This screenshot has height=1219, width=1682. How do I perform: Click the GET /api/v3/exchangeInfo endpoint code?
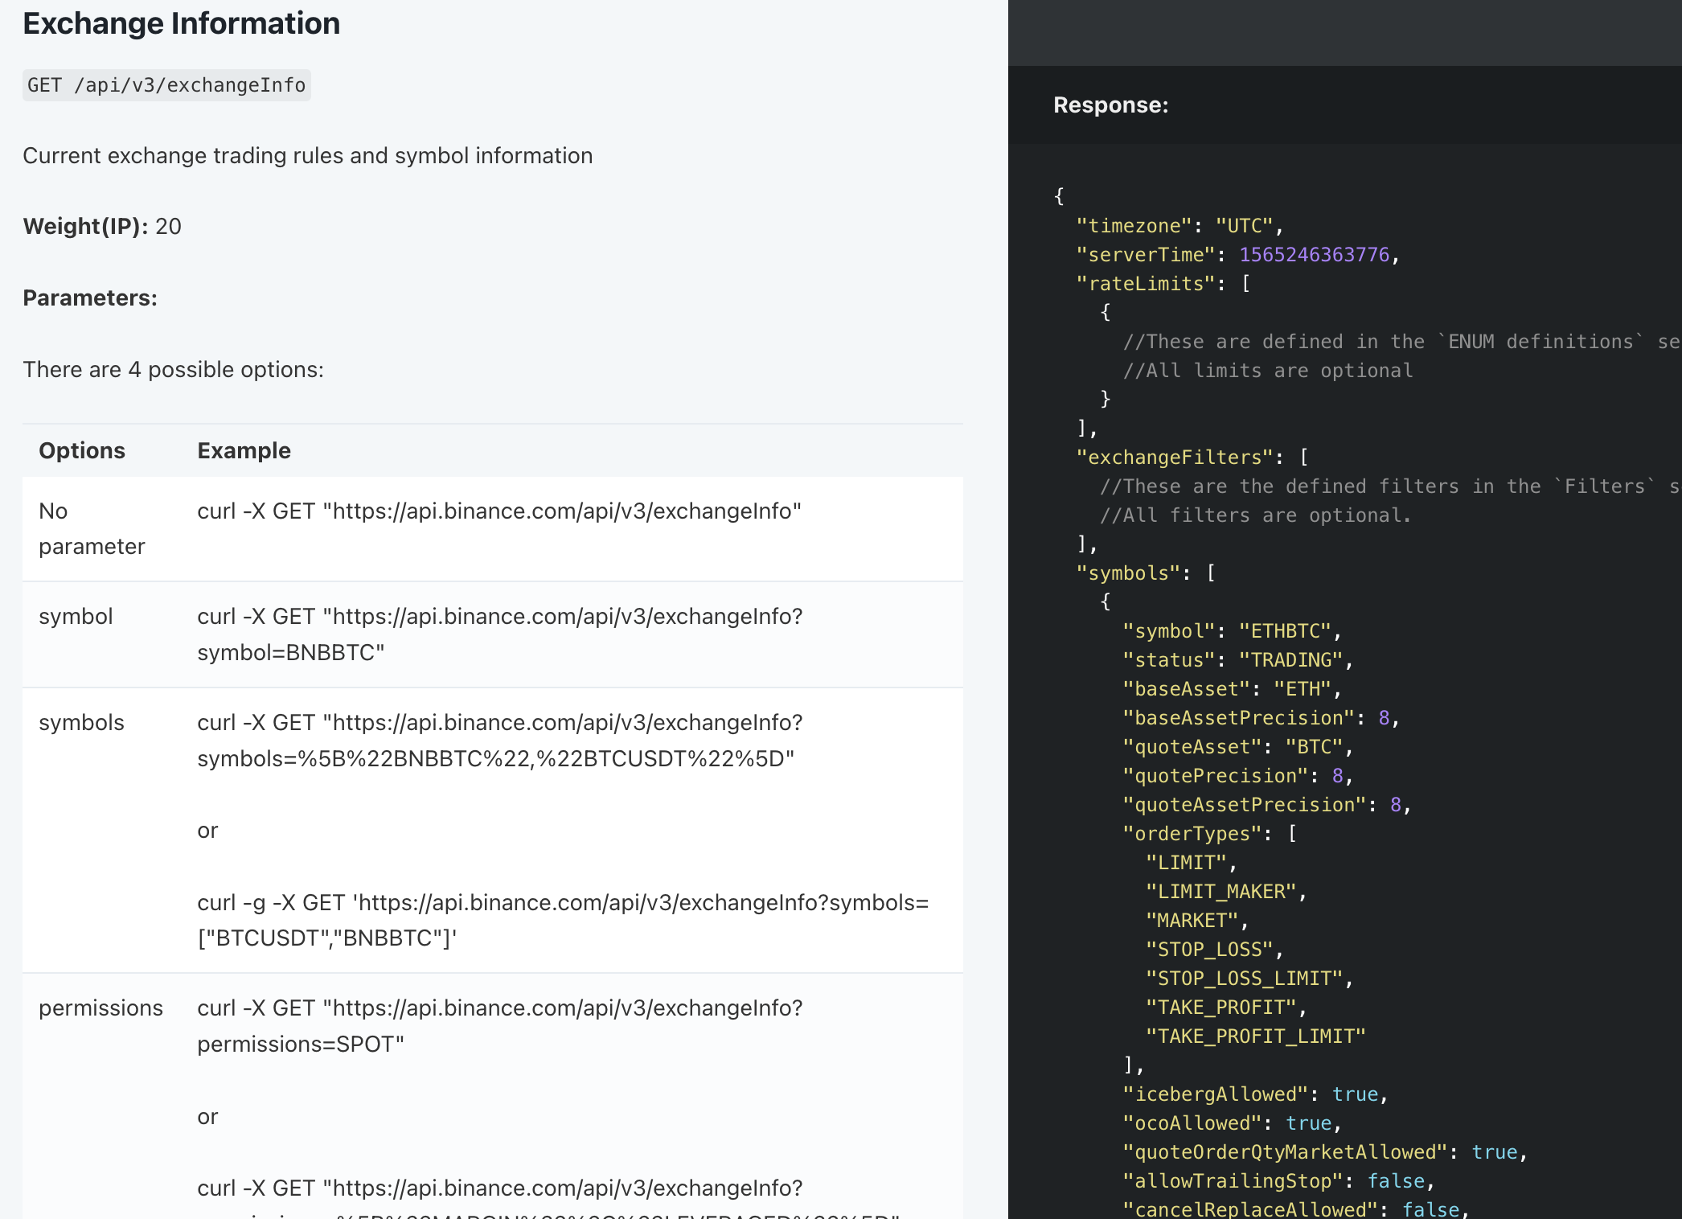[x=166, y=85]
